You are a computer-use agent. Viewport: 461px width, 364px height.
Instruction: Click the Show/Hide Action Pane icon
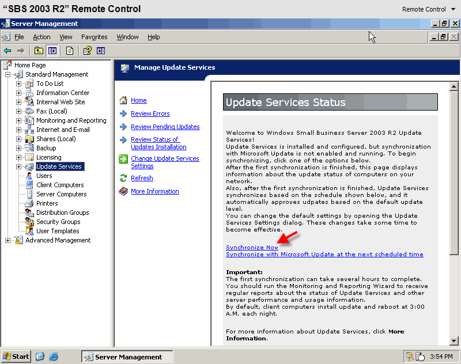coord(101,51)
